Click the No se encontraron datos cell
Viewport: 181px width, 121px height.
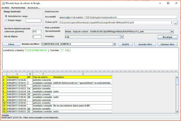pos(83,106)
